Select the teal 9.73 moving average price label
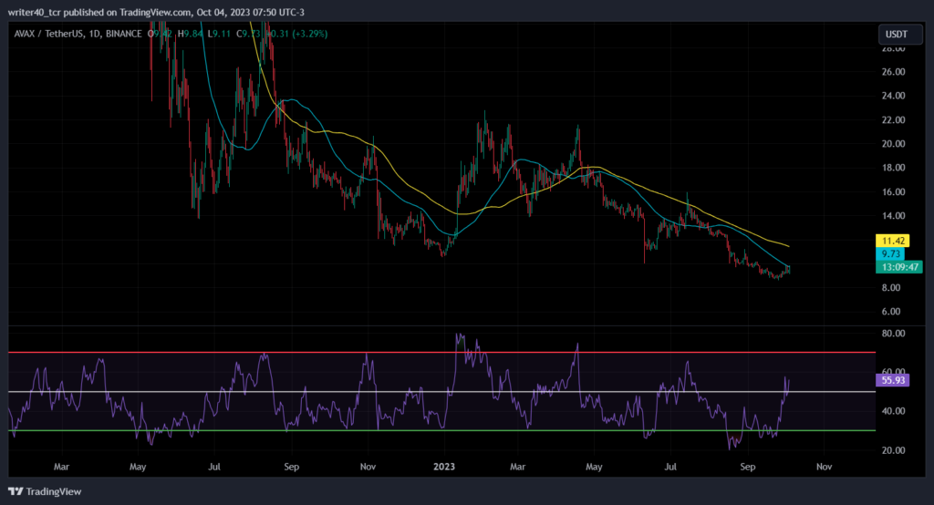The height and width of the screenshot is (505, 934). [x=891, y=253]
